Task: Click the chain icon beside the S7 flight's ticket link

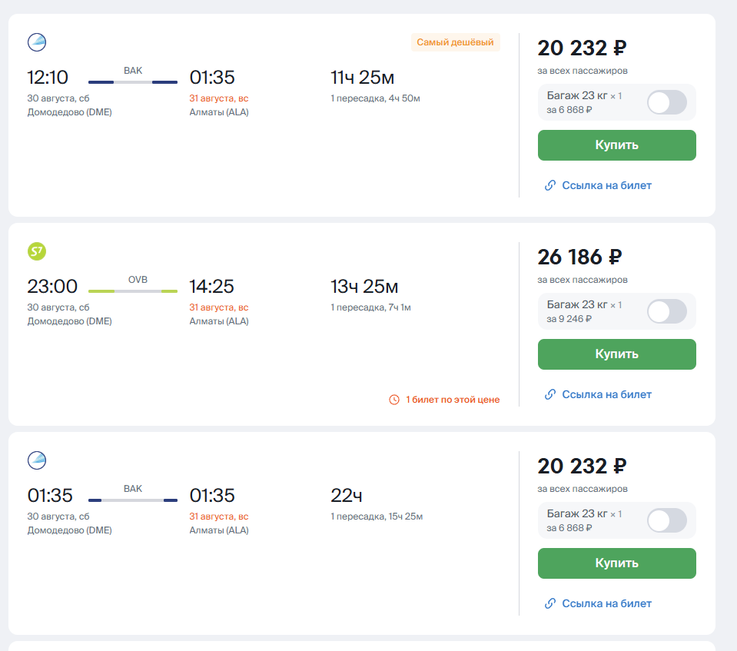Action: click(550, 394)
